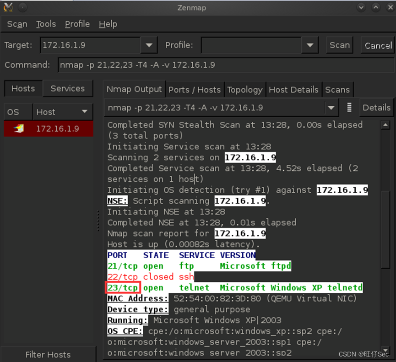The image size is (396, 362).
Task: Click the "VERSION" column heading in output
Action: click(238, 255)
